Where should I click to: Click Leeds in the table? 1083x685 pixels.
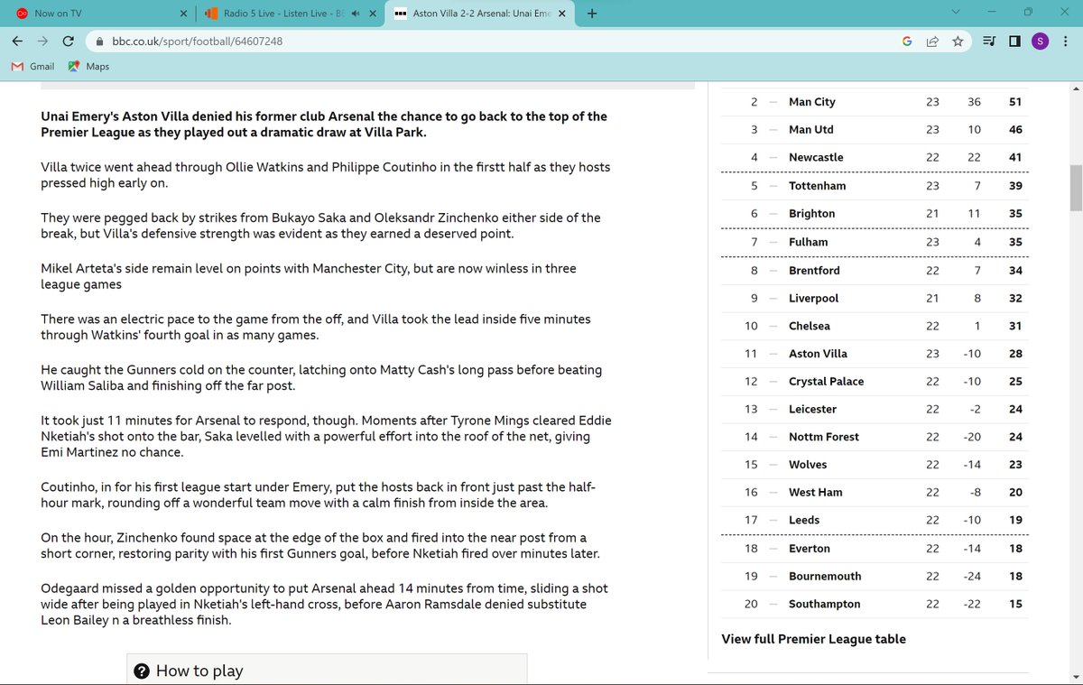pyautogui.click(x=804, y=520)
